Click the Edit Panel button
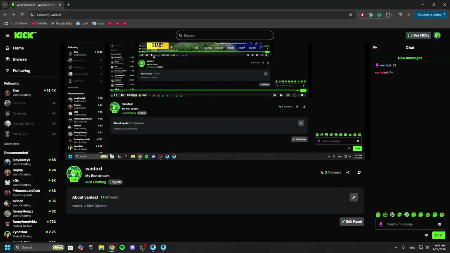450x253 pixels. coord(352,222)
